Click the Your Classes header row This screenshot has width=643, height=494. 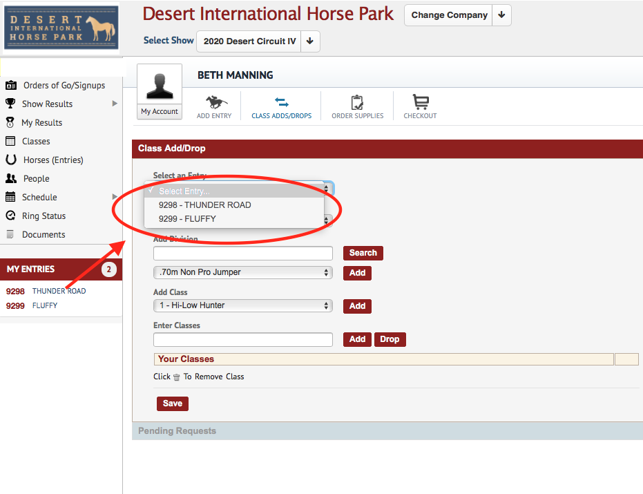pos(383,359)
